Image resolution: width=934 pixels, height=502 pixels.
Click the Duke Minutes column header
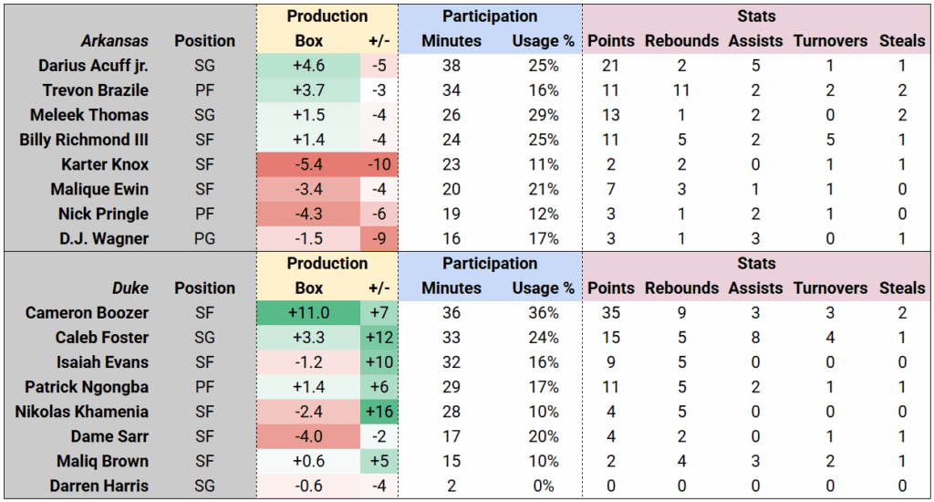pyautogui.click(x=451, y=288)
